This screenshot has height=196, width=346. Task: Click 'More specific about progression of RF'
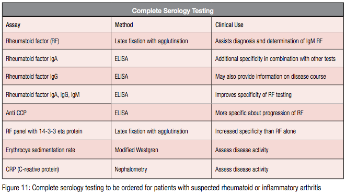(x=259, y=113)
